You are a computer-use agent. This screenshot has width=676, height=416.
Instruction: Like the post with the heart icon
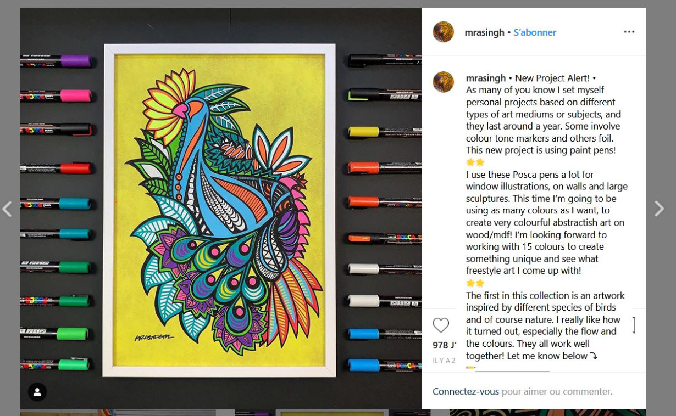coord(441,325)
